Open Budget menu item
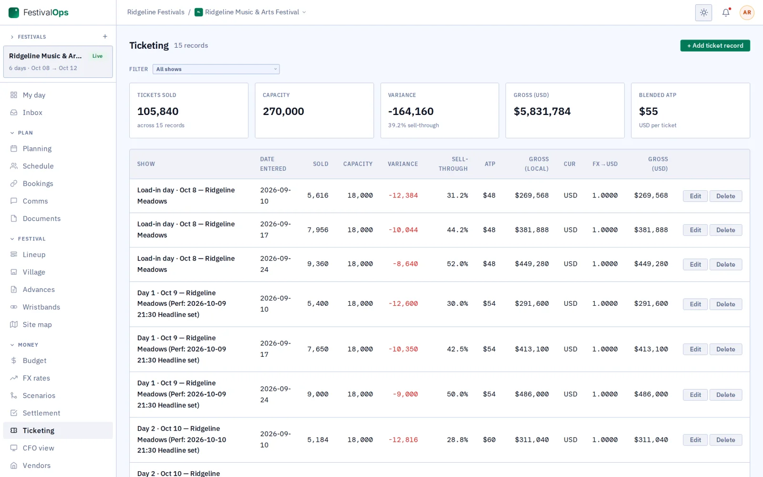763x477 pixels. (x=58, y=361)
